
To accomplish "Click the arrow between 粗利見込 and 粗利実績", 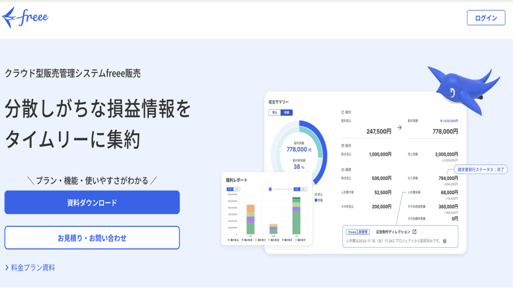I will [x=399, y=128].
